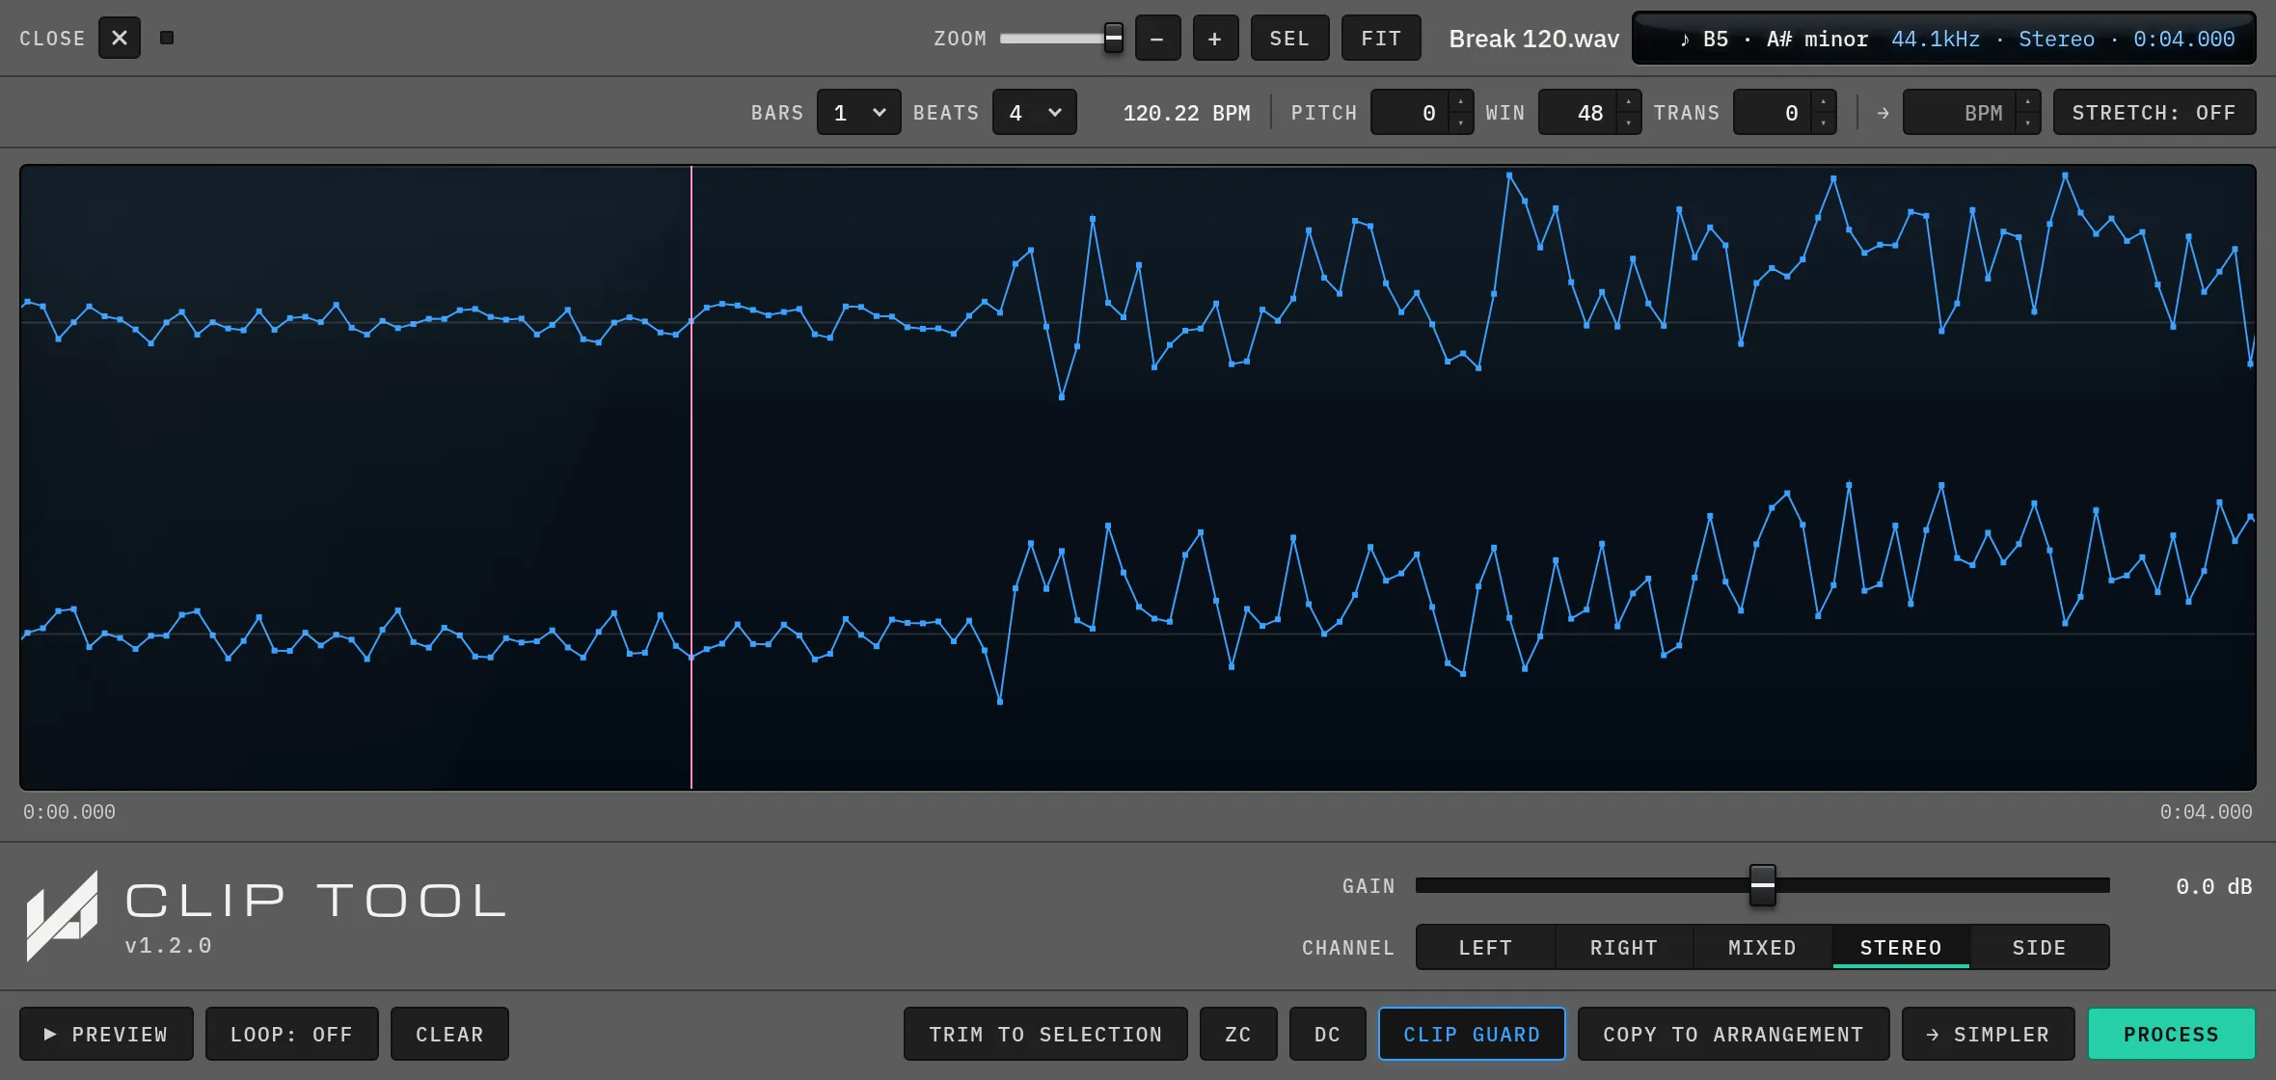Switch to the MIXED channel tab

(x=1762, y=948)
